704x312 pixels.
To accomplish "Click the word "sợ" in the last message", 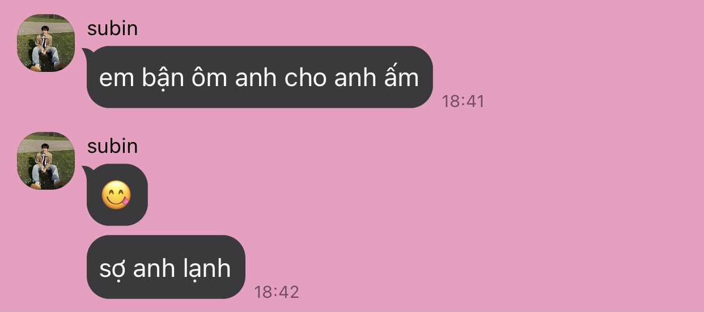I will click(112, 271).
